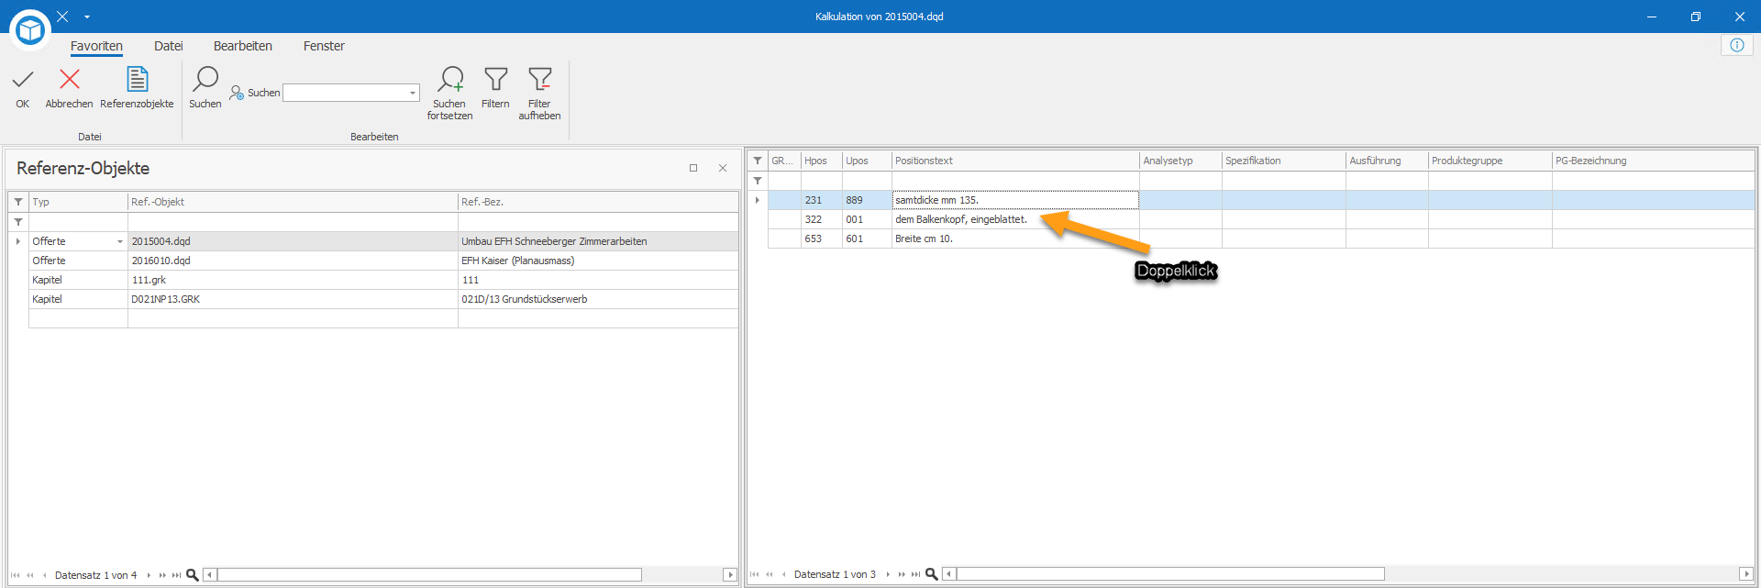Sort by the Hpos column header
1761x588 pixels.
tap(821, 161)
